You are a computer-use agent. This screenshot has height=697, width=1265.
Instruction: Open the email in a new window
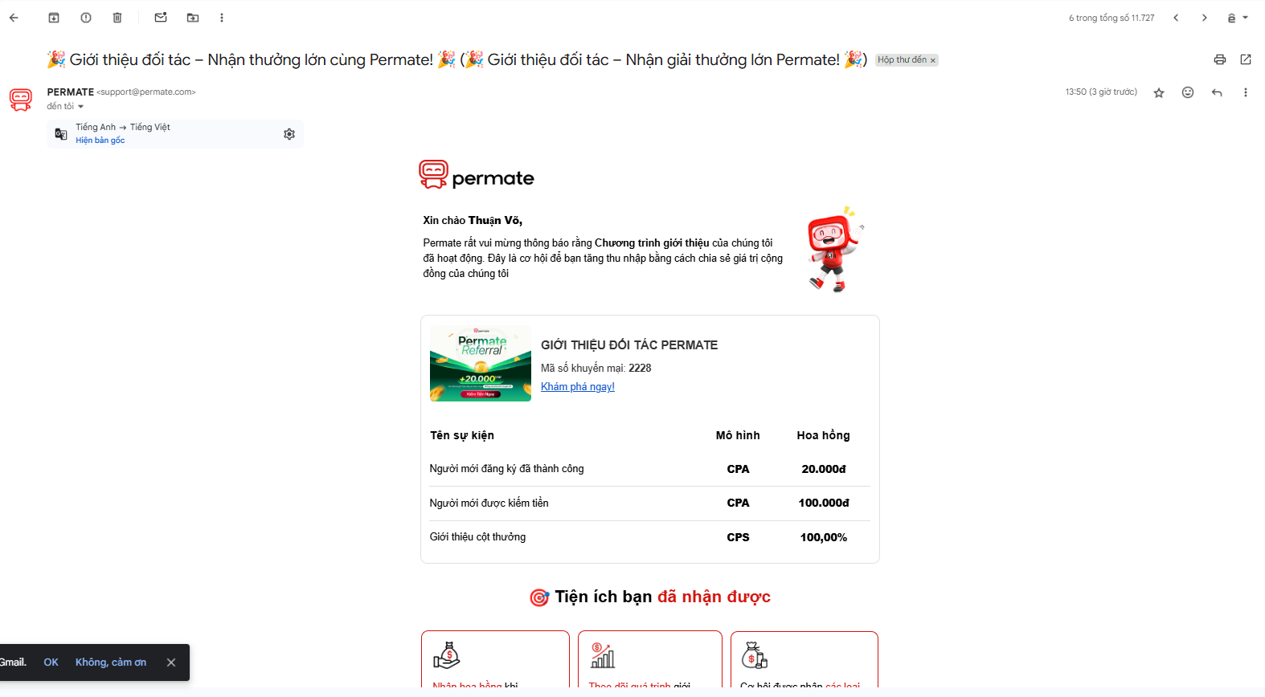1246,59
